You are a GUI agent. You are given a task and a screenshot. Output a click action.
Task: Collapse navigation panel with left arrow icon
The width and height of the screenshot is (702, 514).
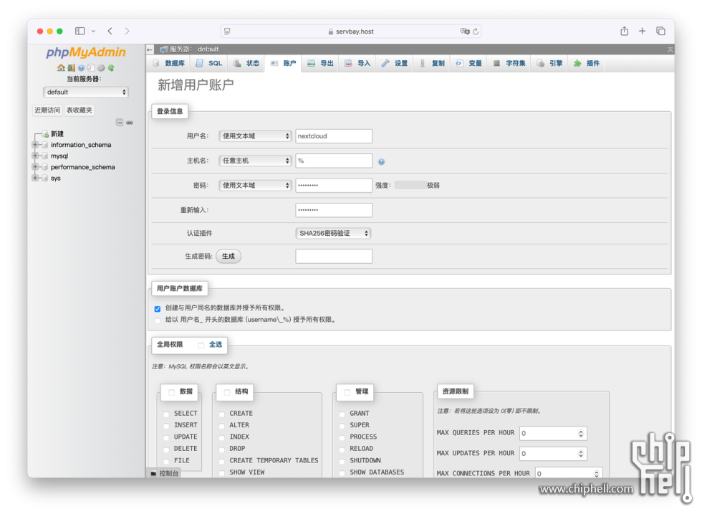(x=150, y=49)
